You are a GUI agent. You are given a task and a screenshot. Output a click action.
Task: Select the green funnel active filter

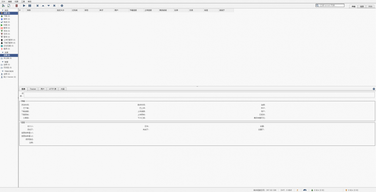pyautogui.click(x=9, y=31)
